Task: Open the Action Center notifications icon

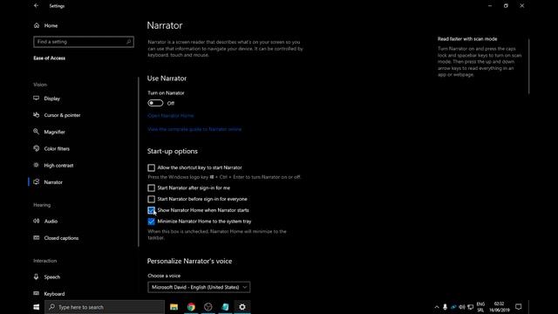Action: [x=519, y=307]
